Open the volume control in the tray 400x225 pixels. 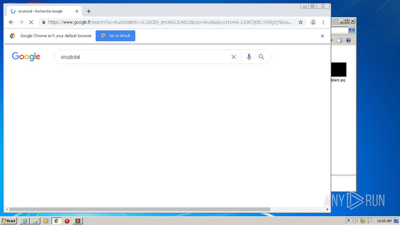[x=355, y=221]
